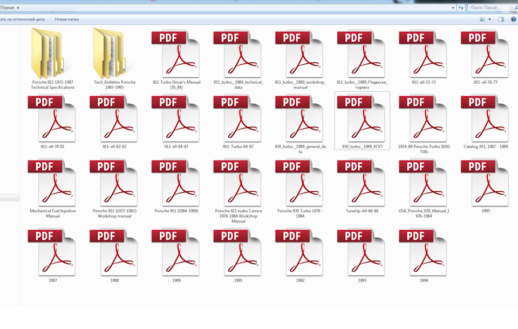Screen dimensions: 518x329
Task: Click the refresh button beside address bar
Action: coord(461,7)
